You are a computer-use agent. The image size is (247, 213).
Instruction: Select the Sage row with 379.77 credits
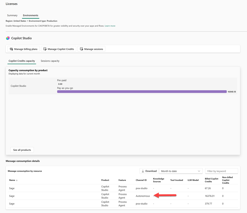click(x=123, y=204)
